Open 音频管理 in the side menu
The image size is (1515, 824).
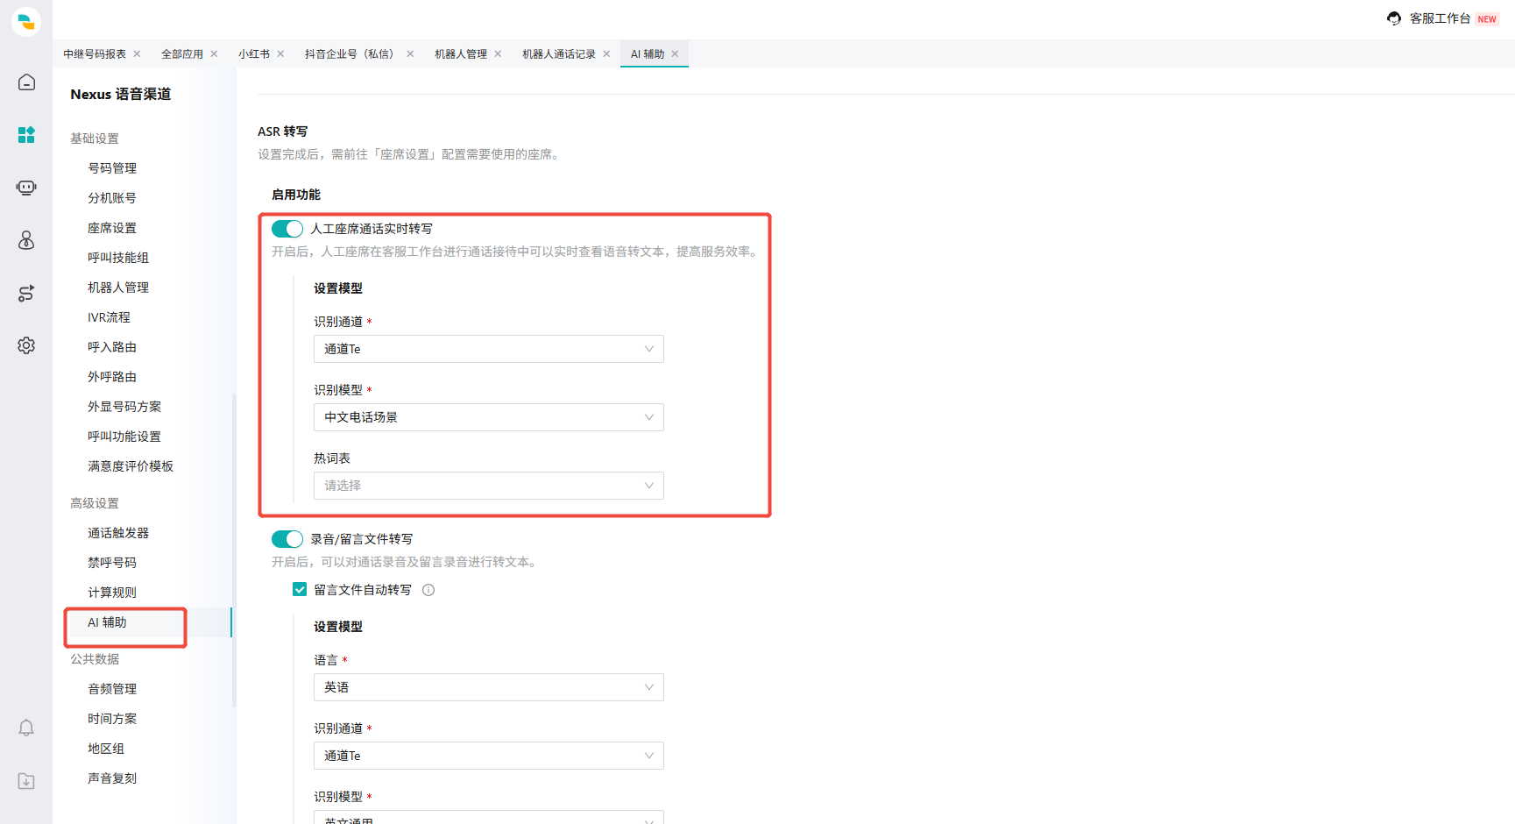coord(112,689)
